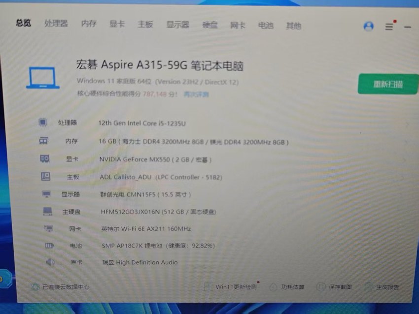Click the 主硬盘 row label

pyautogui.click(x=71, y=212)
